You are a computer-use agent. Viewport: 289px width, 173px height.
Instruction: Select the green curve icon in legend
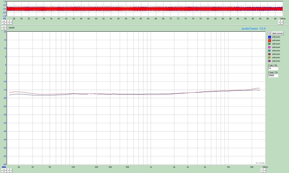270,44
